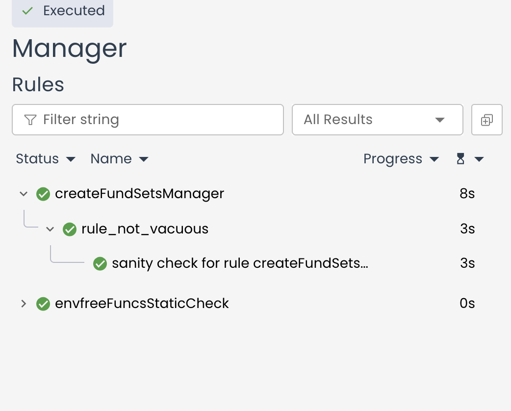Open the All Results dropdown

(377, 120)
